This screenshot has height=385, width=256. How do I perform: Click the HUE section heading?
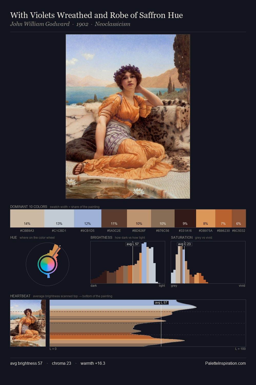point(14,237)
